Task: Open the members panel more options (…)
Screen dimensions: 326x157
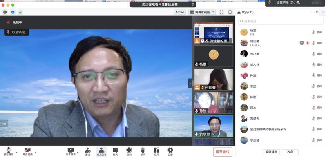Action: tap(313, 12)
